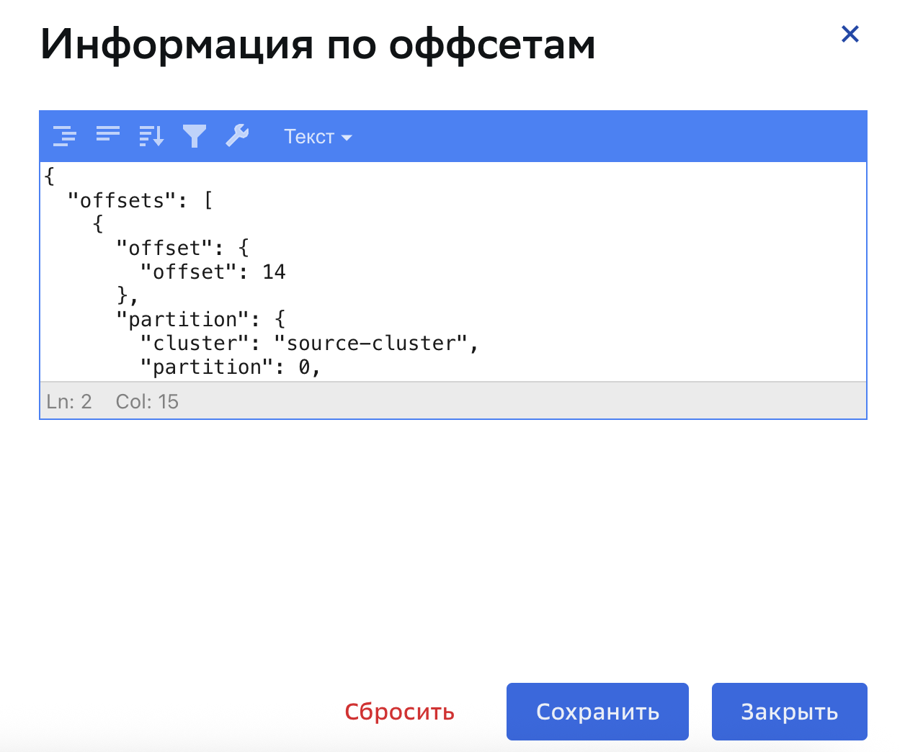Click the "cluster": "source-cluster" line

pyautogui.click(x=309, y=343)
